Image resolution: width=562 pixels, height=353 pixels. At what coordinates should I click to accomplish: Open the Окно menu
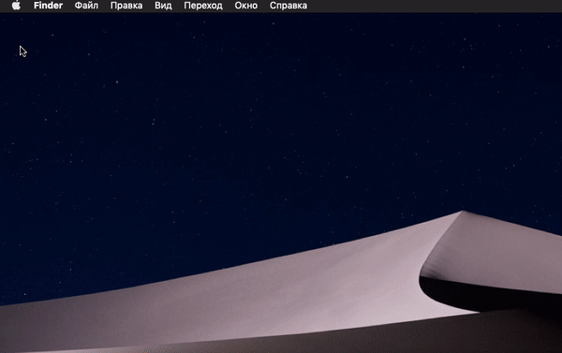tap(245, 6)
